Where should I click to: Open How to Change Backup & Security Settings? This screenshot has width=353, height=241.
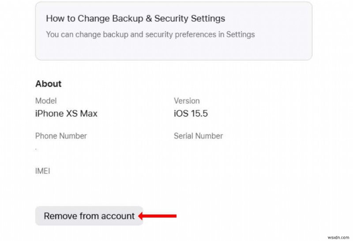pos(135,19)
